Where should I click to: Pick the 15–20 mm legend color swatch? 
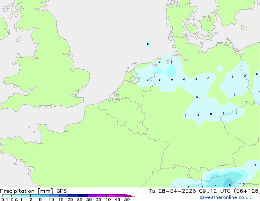(64, 196)
